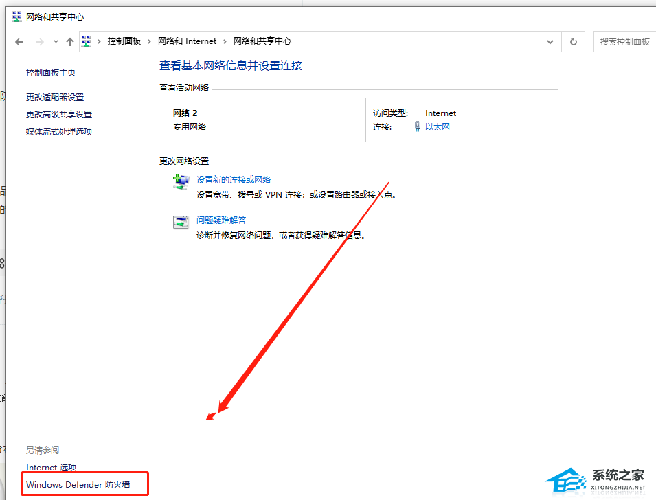
Task: Click the window title bar network icon
Action: coord(16,16)
